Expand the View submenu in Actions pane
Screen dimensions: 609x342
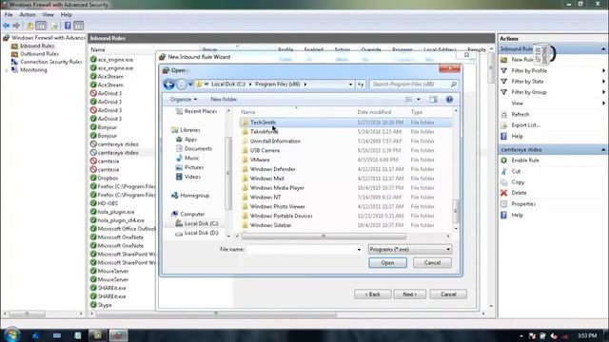[603, 104]
